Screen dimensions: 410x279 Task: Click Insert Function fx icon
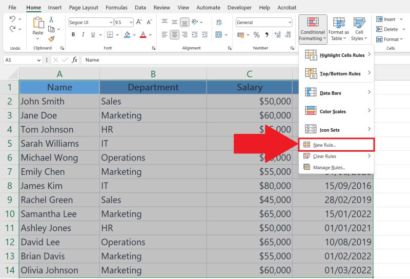[x=74, y=59]
